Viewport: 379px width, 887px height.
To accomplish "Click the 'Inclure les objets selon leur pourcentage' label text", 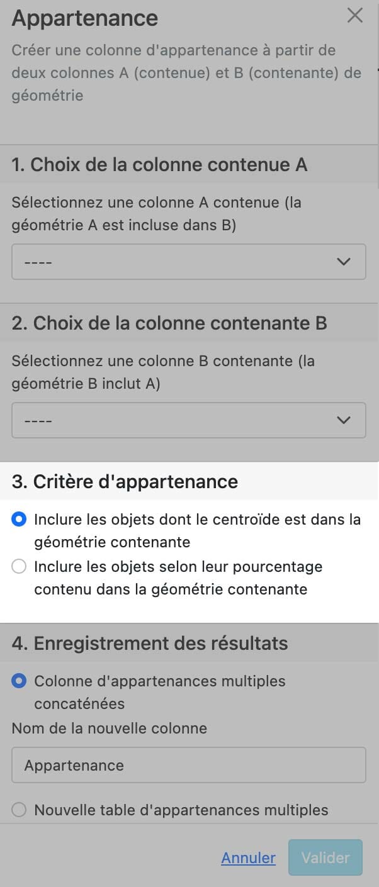I will (178, 578).
